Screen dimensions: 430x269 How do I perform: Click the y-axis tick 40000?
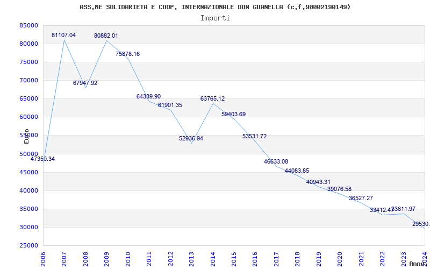[29, 191]
